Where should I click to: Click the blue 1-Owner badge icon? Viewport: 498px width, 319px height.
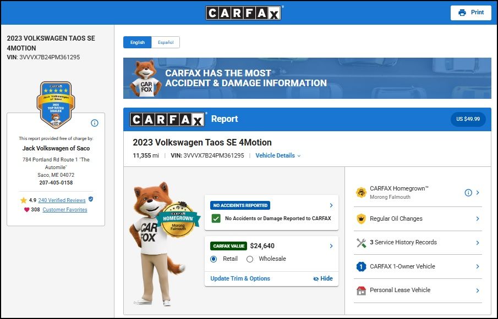coord(361,266)
